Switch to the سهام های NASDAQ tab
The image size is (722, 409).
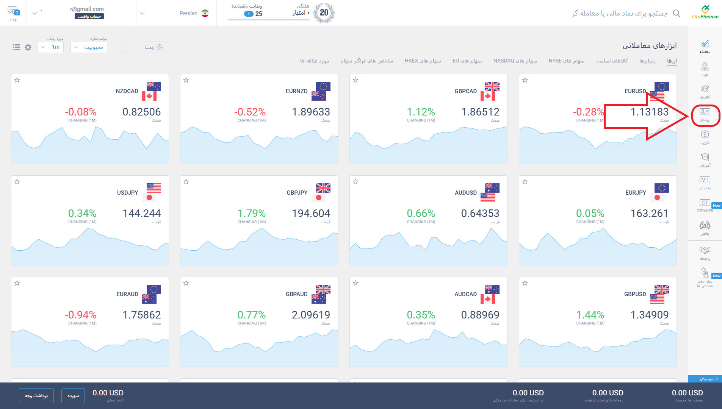pyautogui.click(x=515, y=61)
